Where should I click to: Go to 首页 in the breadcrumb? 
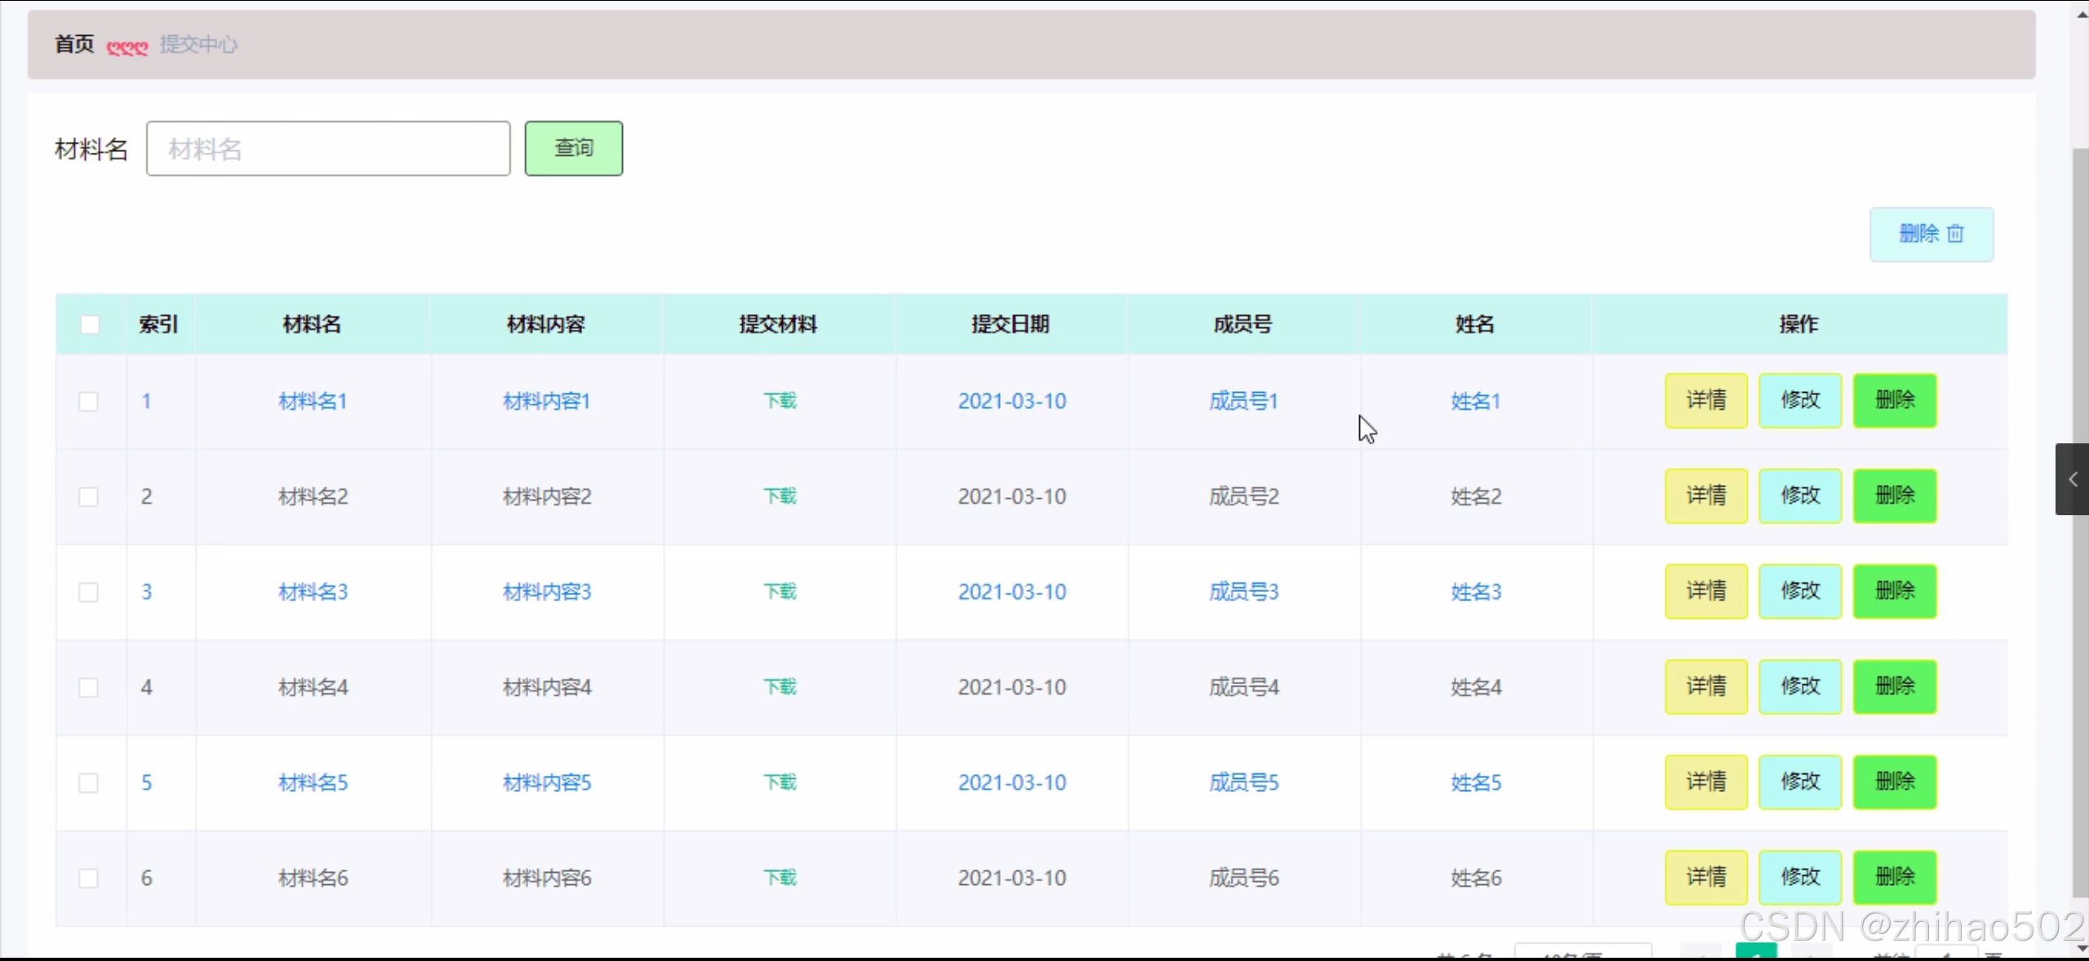[x=74, y=44]
